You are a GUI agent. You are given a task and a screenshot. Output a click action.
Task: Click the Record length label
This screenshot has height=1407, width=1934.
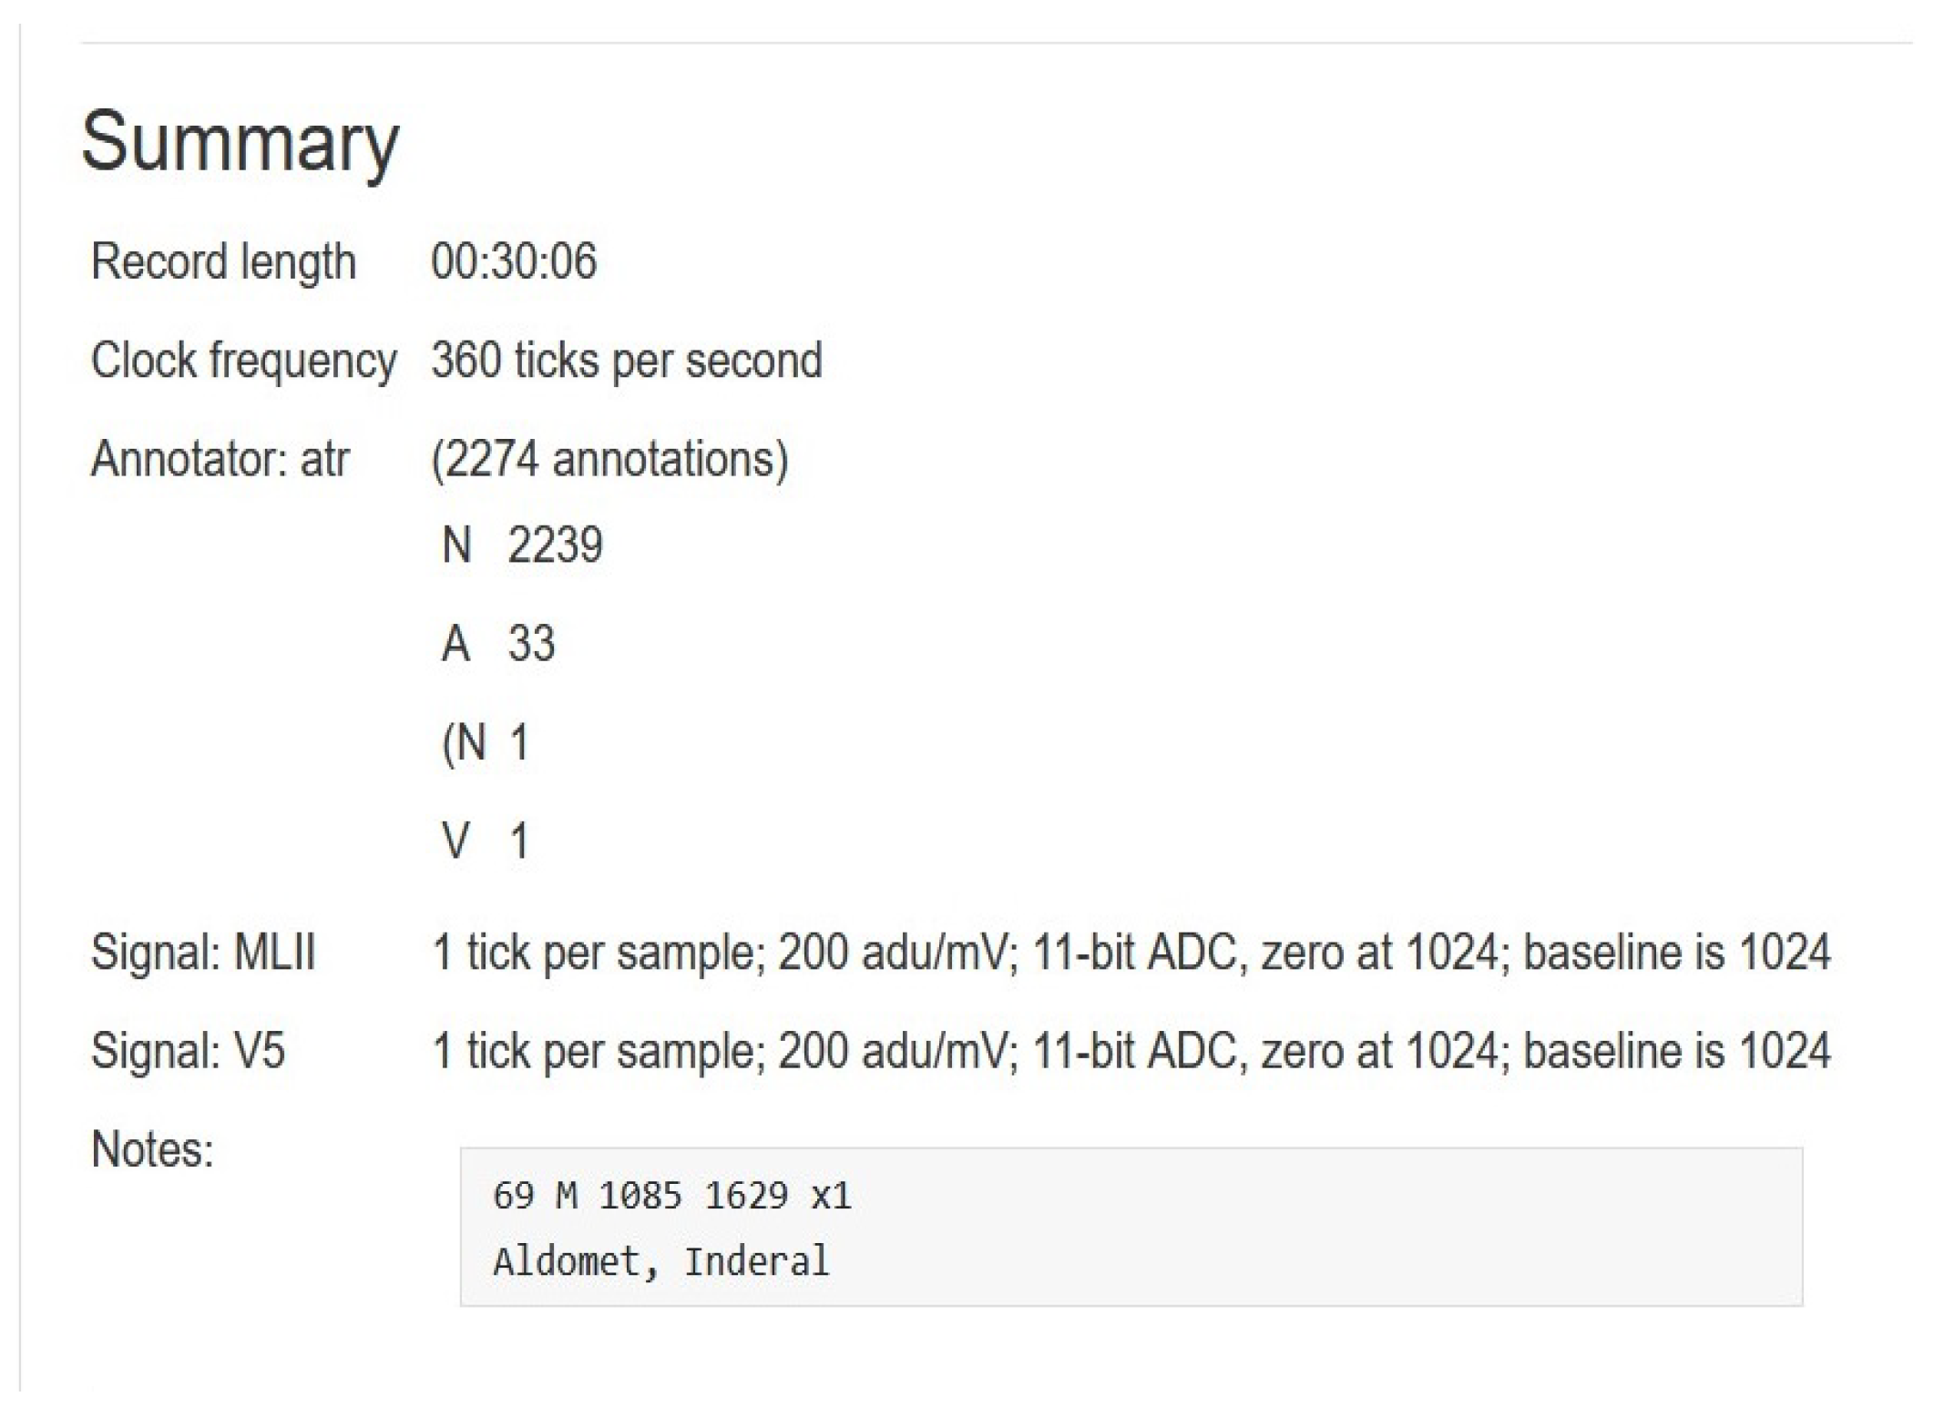223,261
